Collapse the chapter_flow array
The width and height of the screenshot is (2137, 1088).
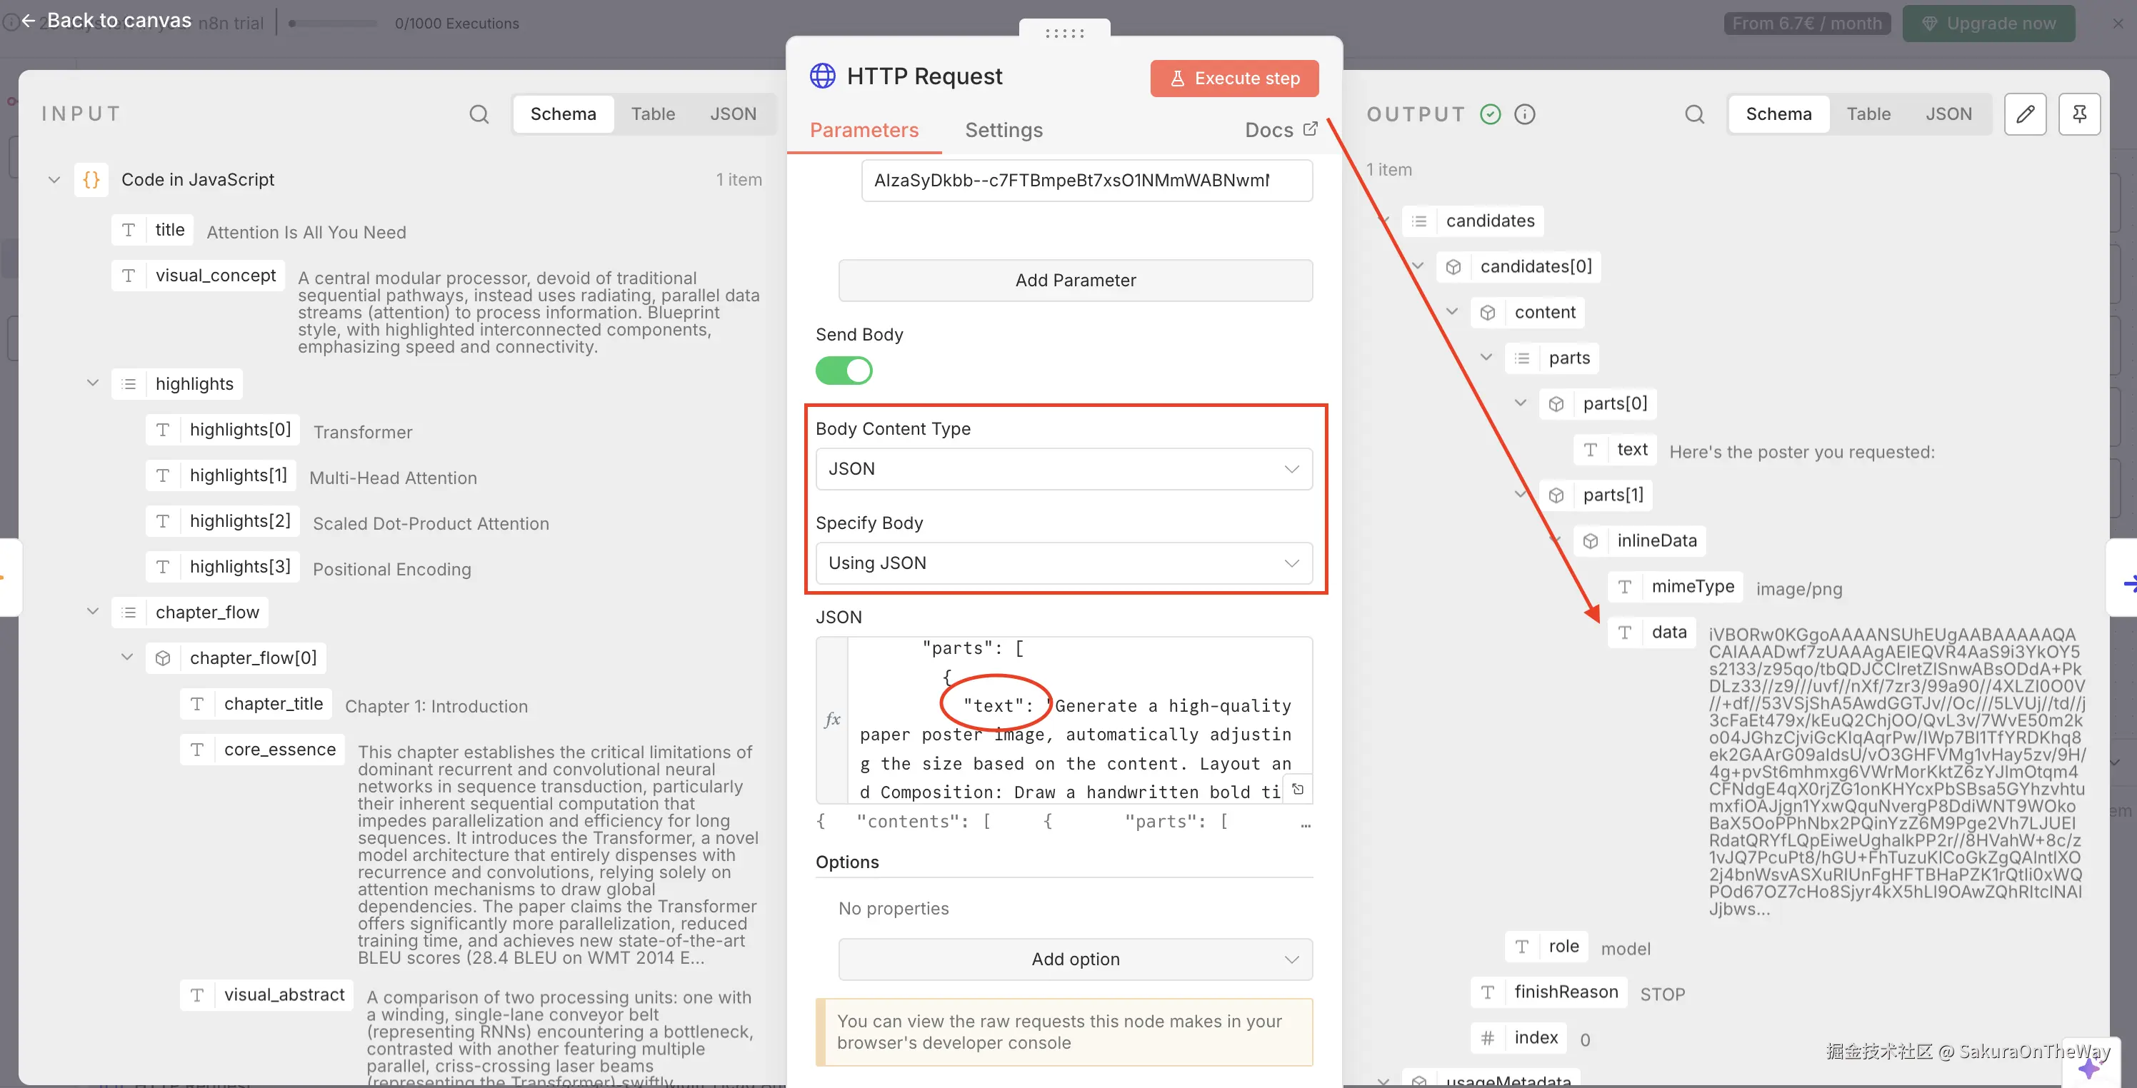pos(93,611)
